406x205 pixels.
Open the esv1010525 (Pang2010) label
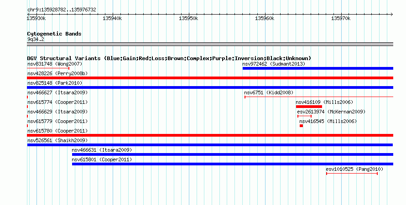click(354, 169)
